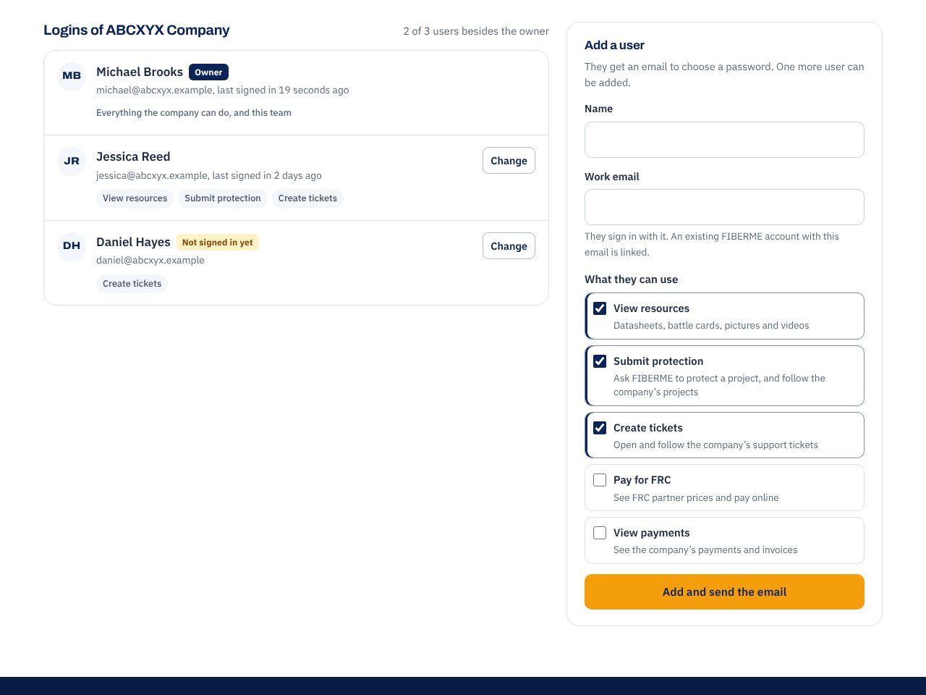Select the daniel@abcxyx.example email text
Screen dimensions: 926x695
[x=150, y=261]
